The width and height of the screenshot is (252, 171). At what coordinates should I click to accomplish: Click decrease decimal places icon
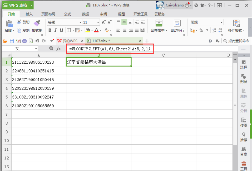click(220, 30)
